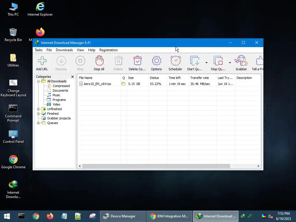The width and height of the screenshot is (296, 222).
Task: Open the Scheduler clock icon
Action: click(175, 61)
